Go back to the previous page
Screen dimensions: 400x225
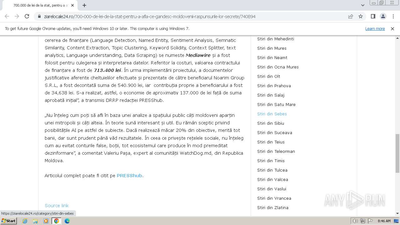(x=7, y=17)
